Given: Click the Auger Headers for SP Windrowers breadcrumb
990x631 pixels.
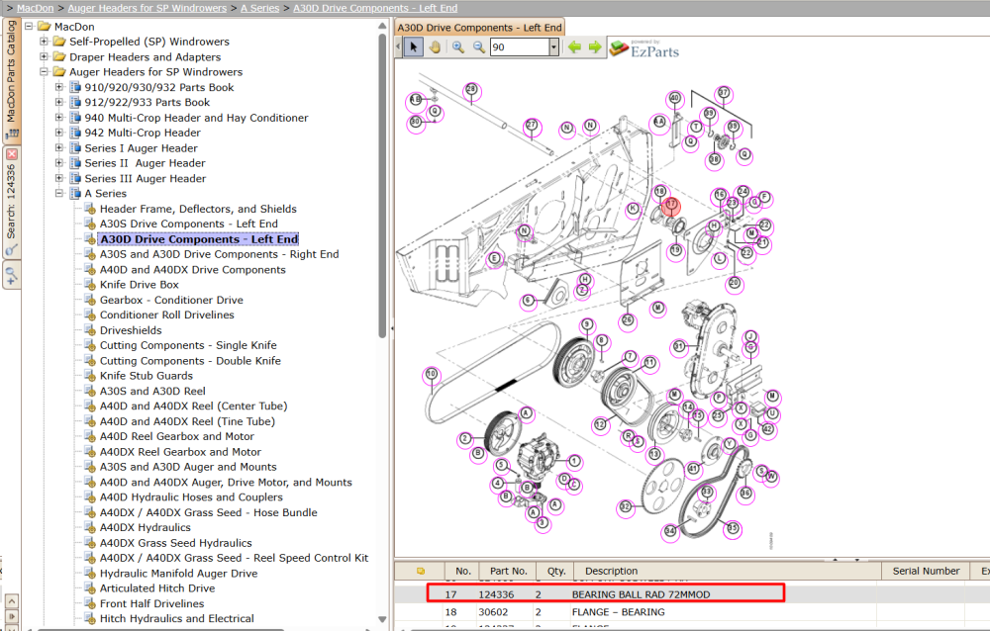Looking at the screenshot, I should click(x=148, y=8).
